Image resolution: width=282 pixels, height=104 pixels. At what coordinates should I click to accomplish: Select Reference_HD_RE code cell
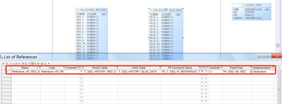tap(53, 72)
